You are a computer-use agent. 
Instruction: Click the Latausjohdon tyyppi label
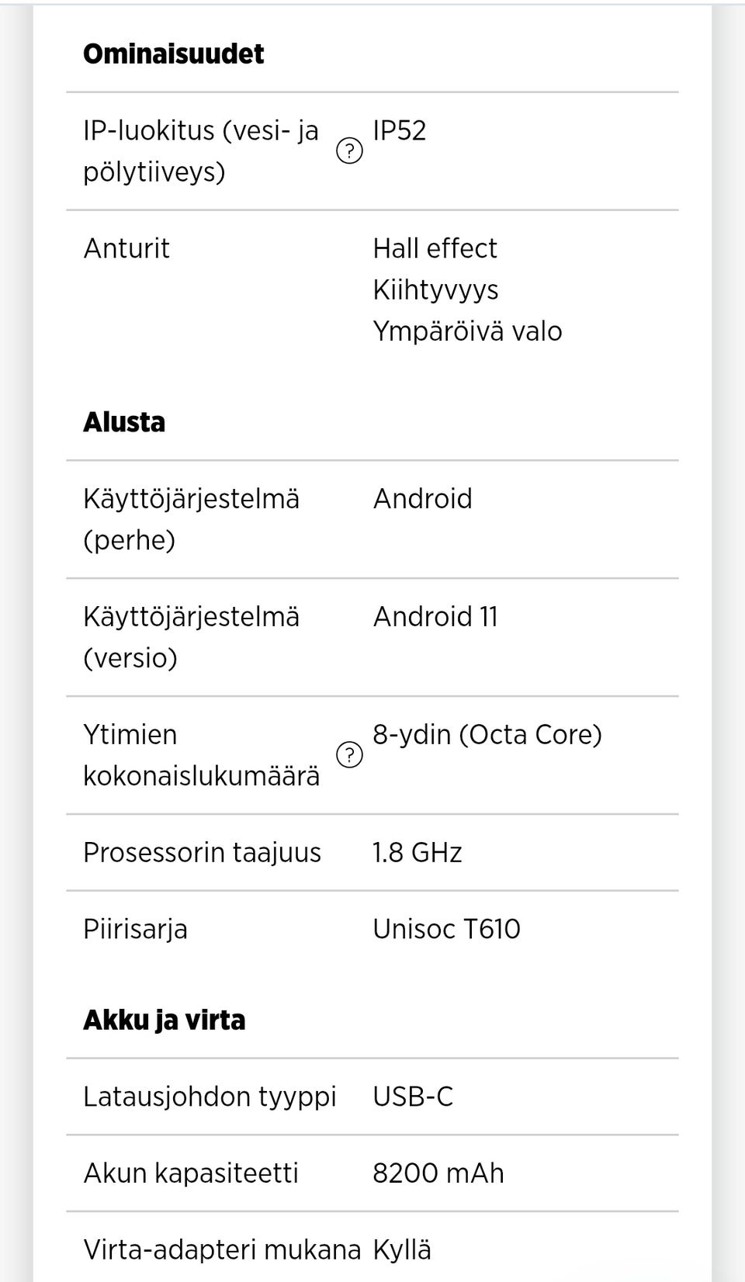coord(210,1096)
